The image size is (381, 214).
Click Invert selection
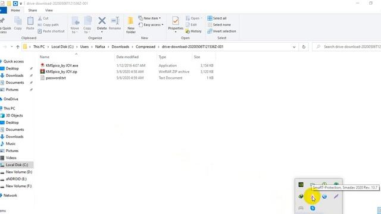coord(221,32)
